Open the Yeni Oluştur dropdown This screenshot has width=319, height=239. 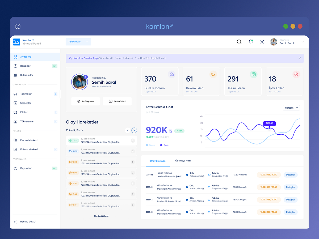point(78,42)
